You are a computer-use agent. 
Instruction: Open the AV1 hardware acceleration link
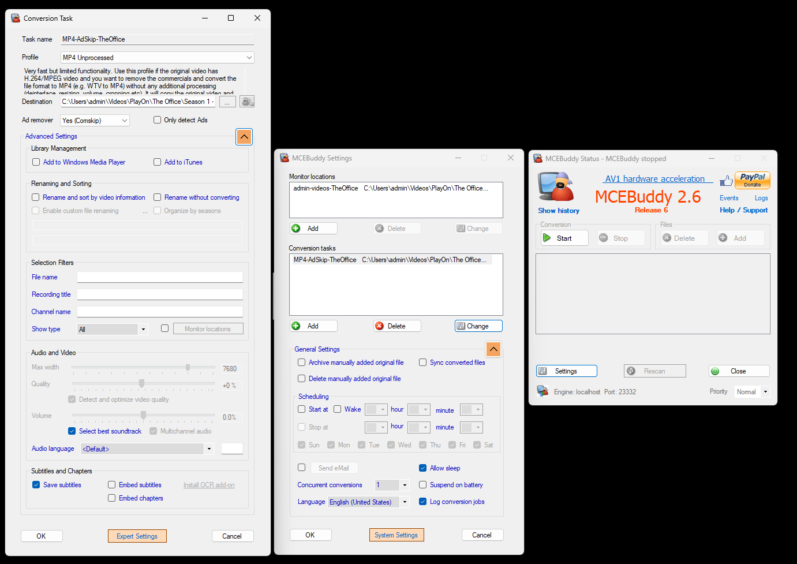tap(654, 179)
